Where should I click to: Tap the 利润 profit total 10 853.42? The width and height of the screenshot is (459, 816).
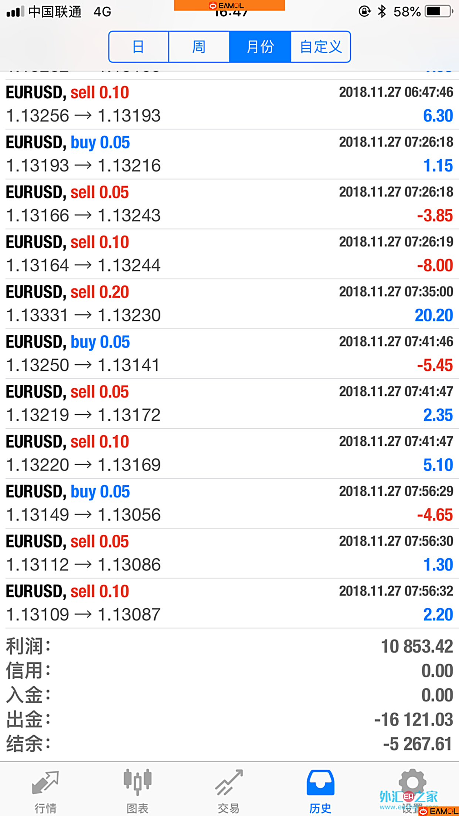[x=416, y=647]
